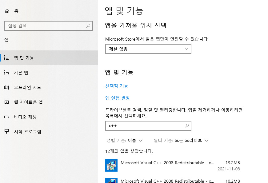The width and height of the screenshot is (268, 183).
Task: Focus the 설정 검색 search field
Action: [49, 26]
